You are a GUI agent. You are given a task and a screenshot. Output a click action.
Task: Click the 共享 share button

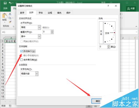pyautogui.click(x=131, y=9)
